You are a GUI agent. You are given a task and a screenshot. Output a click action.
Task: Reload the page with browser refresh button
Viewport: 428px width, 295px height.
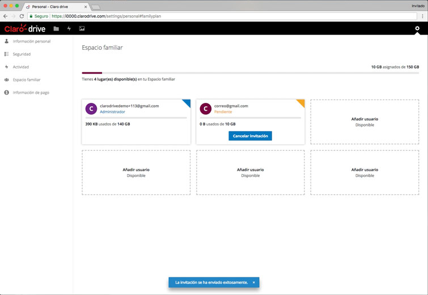pyautogui.click(x=22, y=16)
